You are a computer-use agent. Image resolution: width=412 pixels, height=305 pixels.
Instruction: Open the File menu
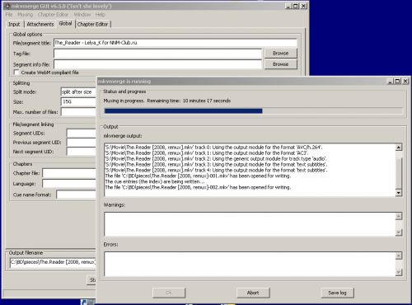[x=9, y=15]
